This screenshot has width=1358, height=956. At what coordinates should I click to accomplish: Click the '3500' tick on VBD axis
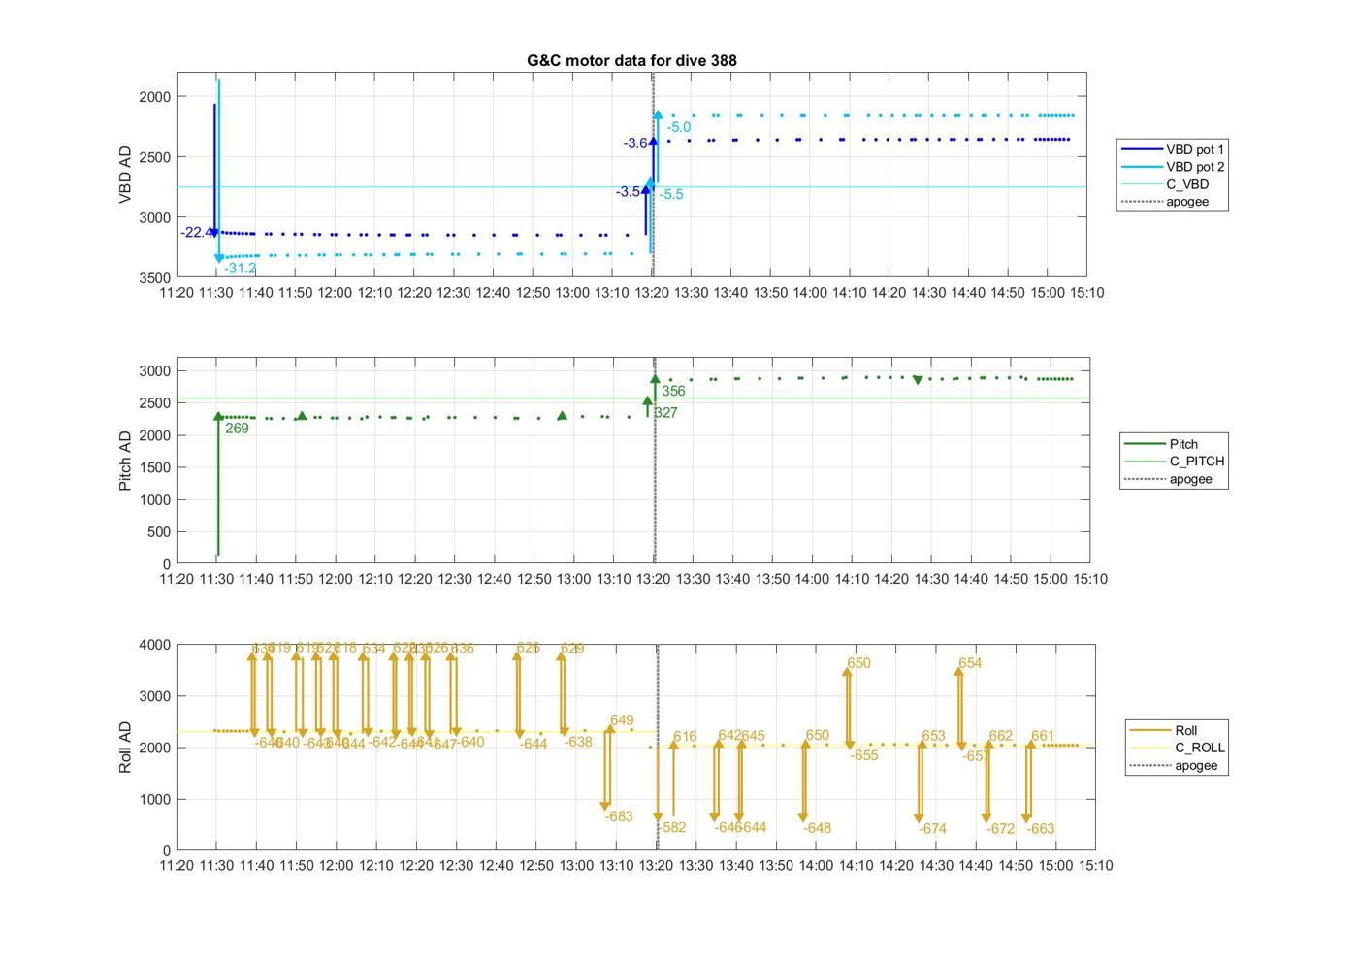155,277
